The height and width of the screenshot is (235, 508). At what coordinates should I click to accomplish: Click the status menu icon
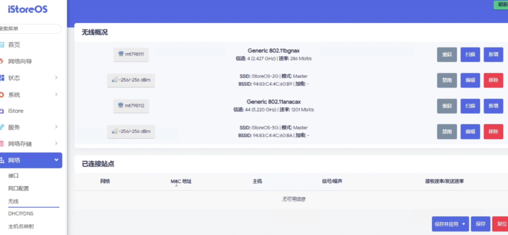1,78
